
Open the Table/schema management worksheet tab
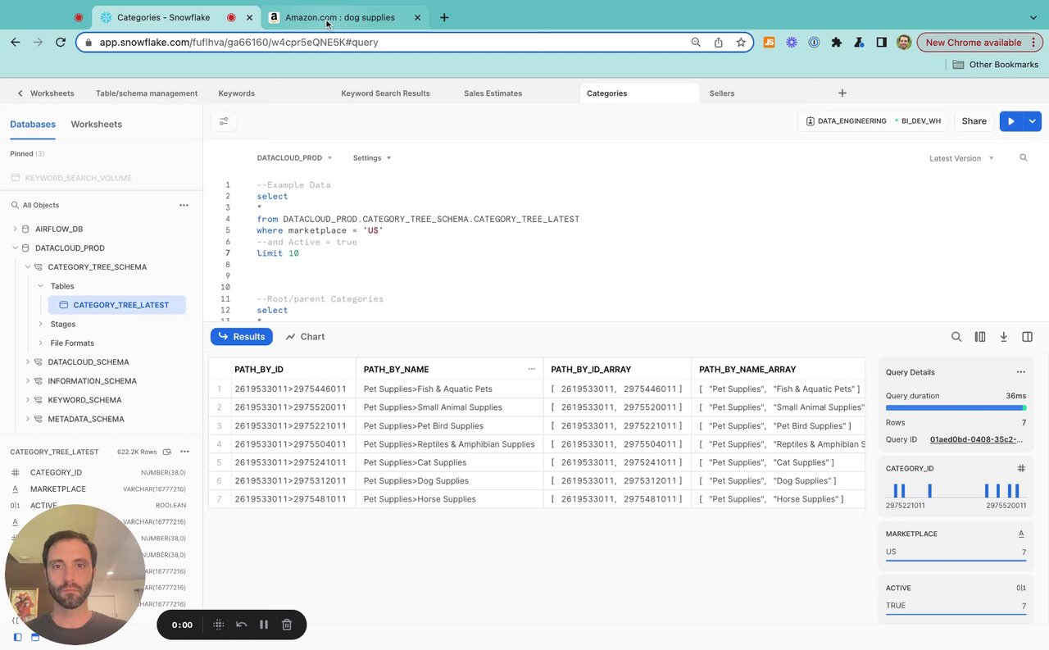tap(147, 93)
